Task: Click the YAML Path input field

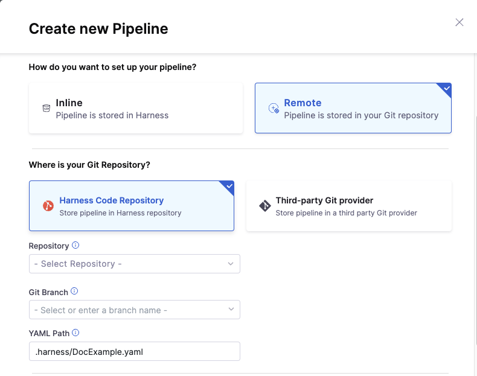Action: click(134, 351)
